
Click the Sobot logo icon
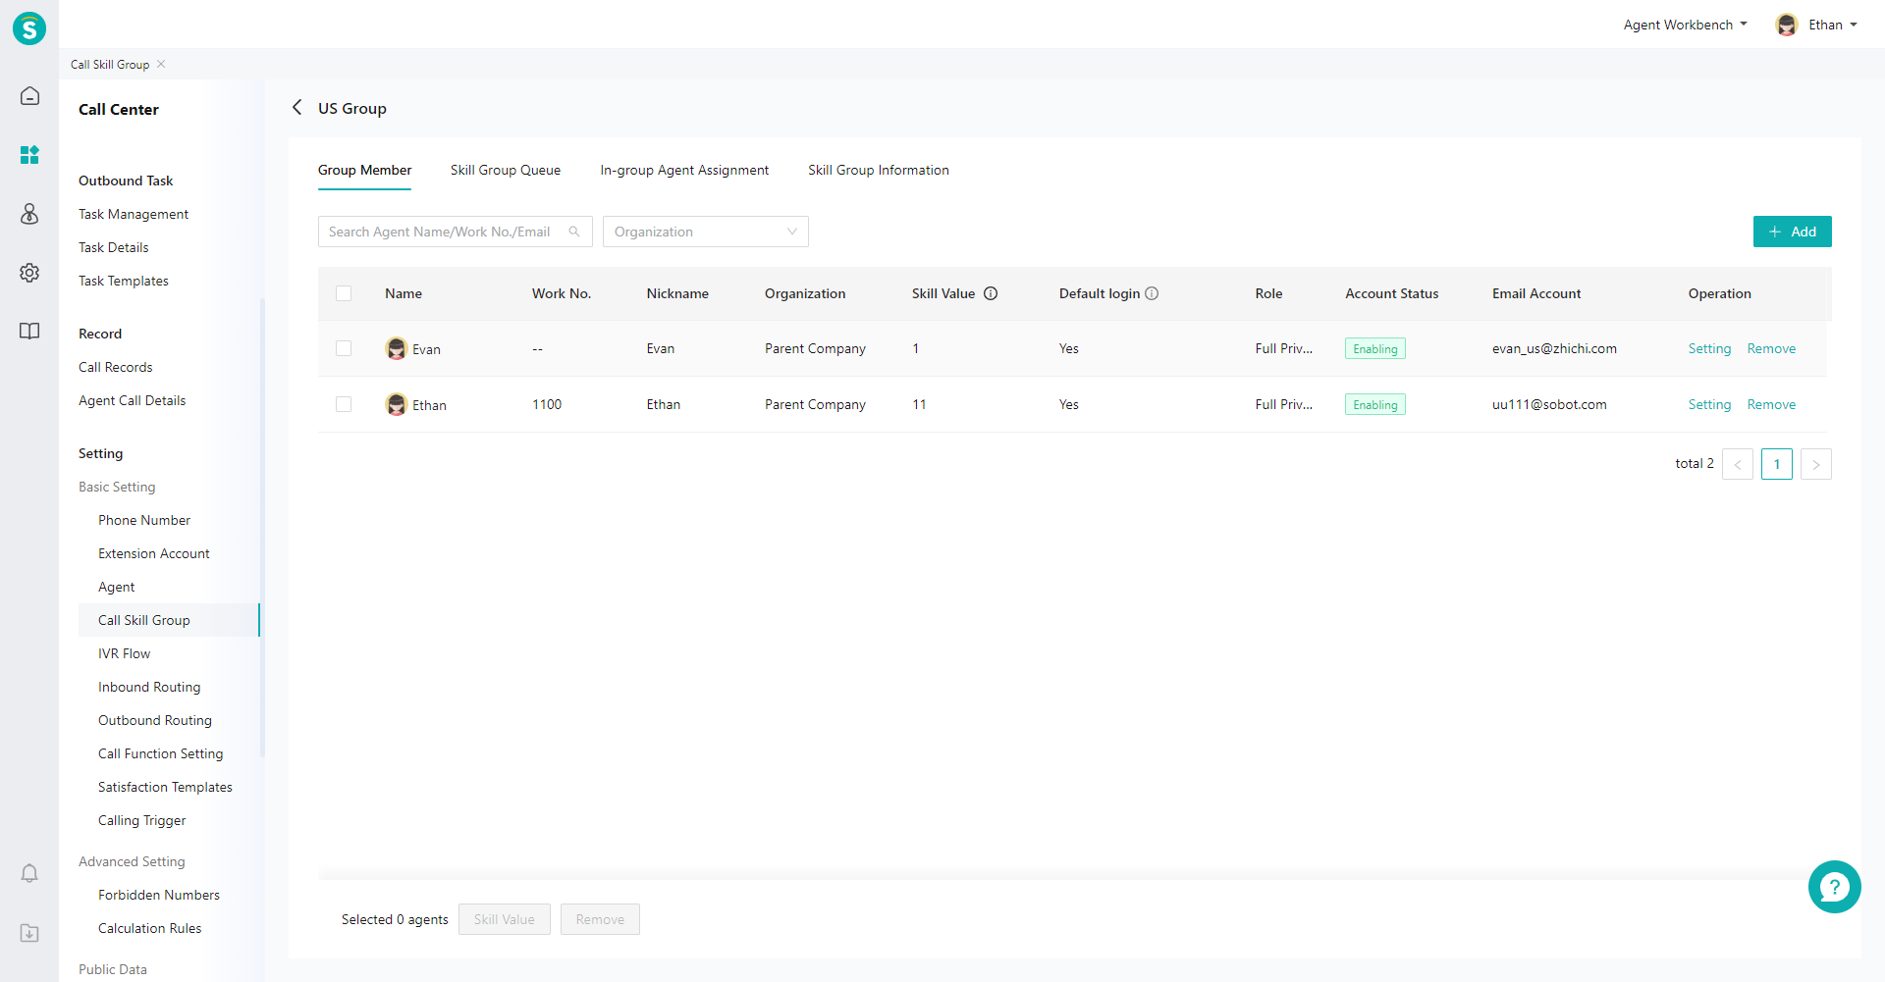click(x=29, y=28)
